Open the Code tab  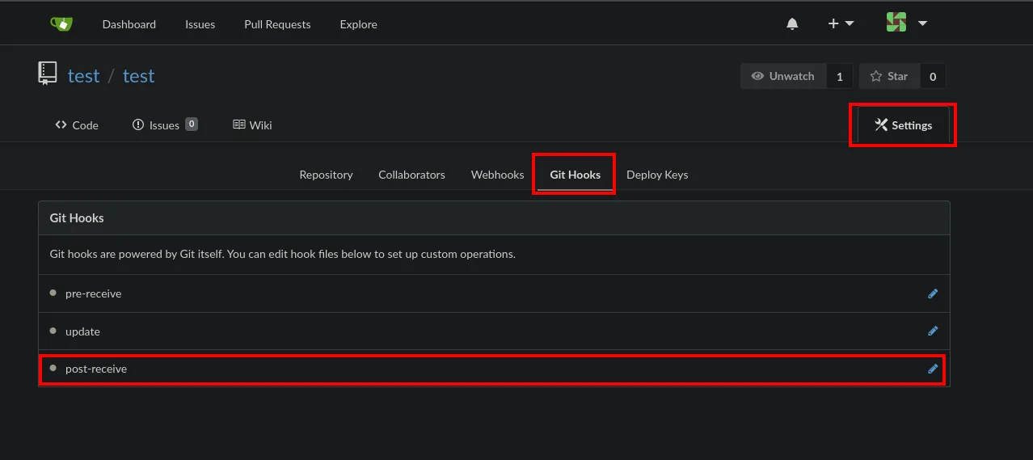tap(77, 124)
